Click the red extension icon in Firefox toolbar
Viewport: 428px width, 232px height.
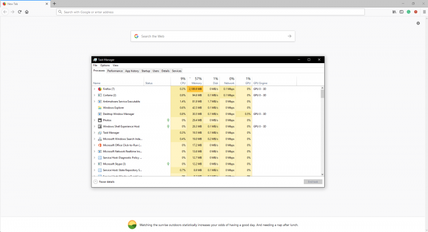pyautogui.click(x=416, y=12)
